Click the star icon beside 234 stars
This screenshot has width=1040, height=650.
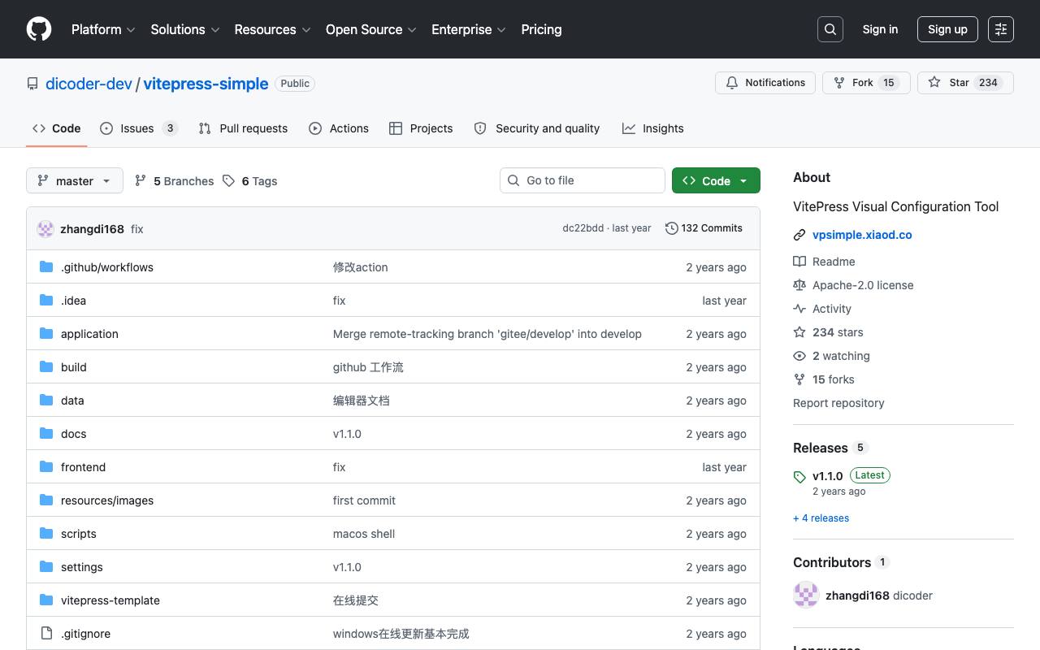tap(799, 332)
